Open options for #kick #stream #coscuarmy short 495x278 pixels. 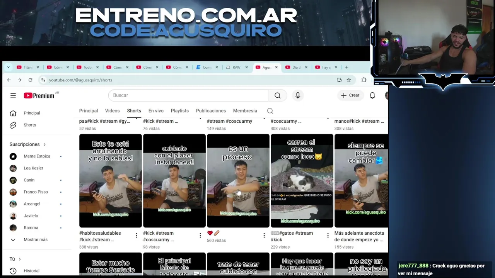click(x=200, y=235)
